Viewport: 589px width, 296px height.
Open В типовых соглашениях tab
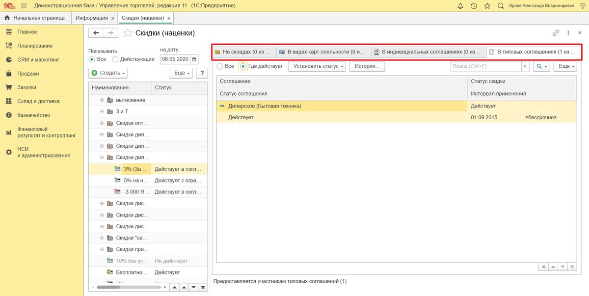[534, 52]
